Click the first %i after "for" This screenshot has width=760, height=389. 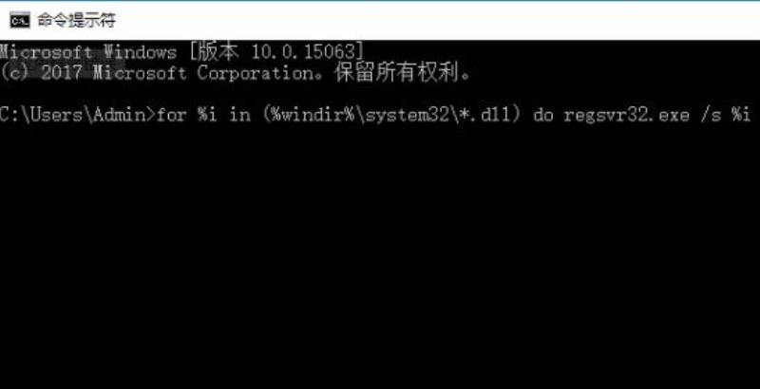[x=206, y=115]
